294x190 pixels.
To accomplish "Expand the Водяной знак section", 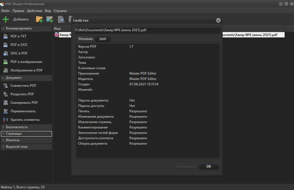I will coord(3,147).
